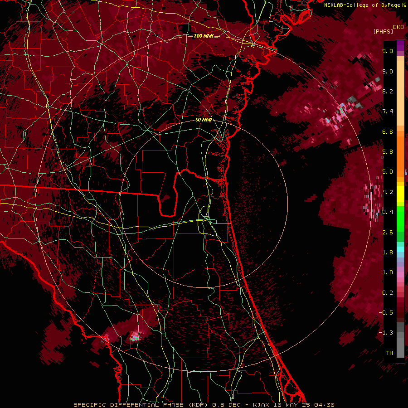Click the 5.0 value on the color scale
Viewport: 408px width, 408px height.
[x=388, y=172]
